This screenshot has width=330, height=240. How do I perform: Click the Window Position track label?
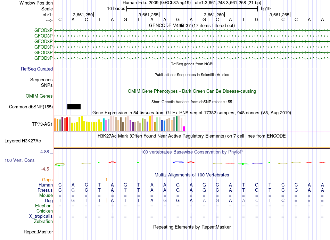coord(36,3)
